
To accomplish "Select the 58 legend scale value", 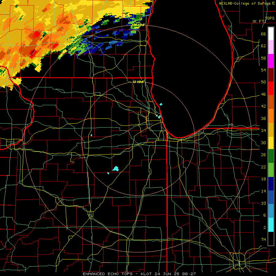I will [263, 58].
